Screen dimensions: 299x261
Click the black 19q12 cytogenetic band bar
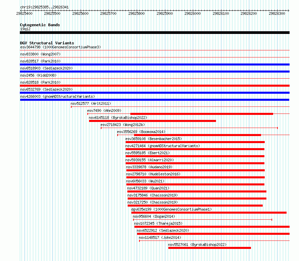click(x=155, y=33)
